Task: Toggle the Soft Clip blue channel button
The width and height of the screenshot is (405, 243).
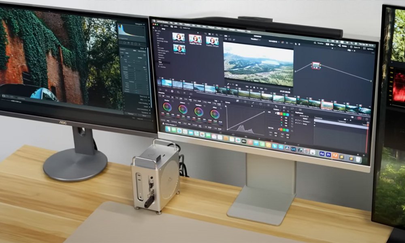Action: point(288,130)
